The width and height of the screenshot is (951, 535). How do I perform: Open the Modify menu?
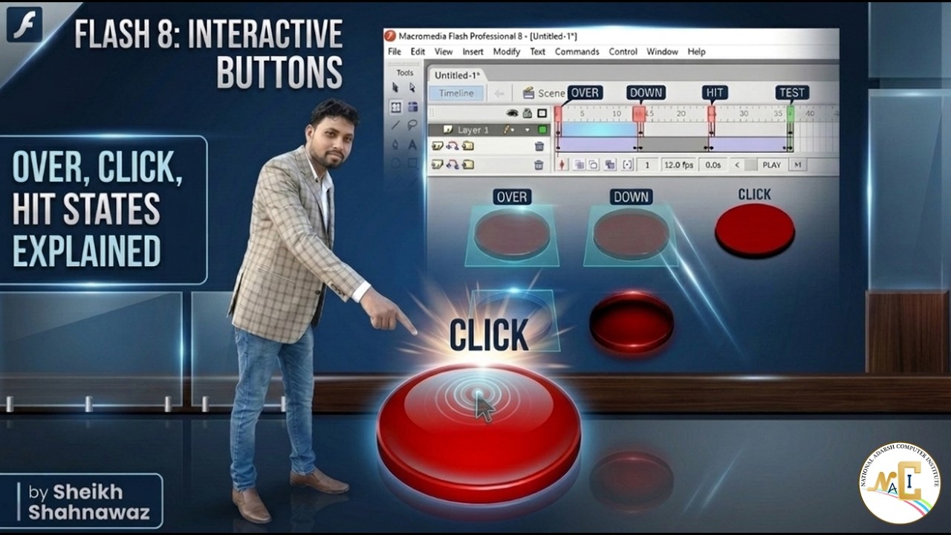pyautogui.click(x=507, y=52)
